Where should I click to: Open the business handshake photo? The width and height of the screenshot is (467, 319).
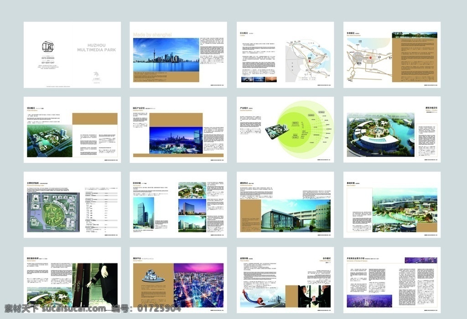pos(315,296)
